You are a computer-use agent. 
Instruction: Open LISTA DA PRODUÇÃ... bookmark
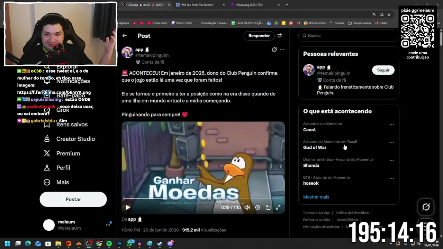point(247,23)
